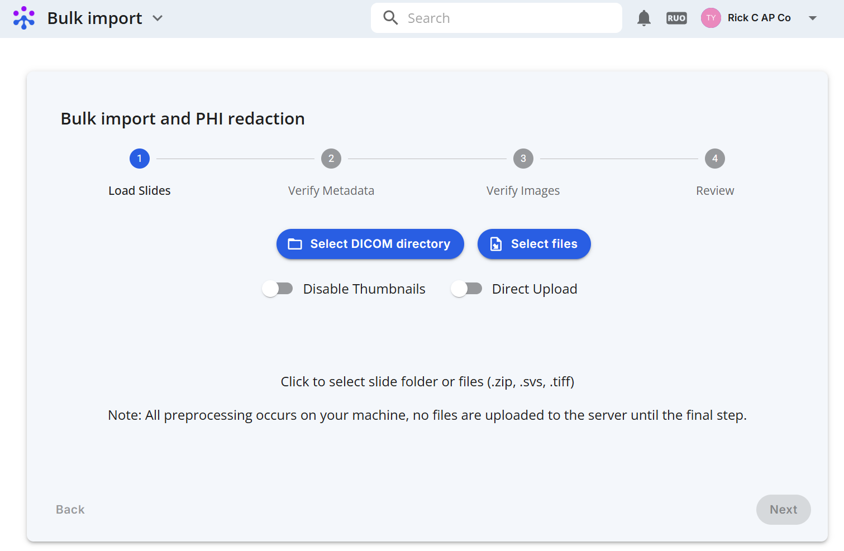This screenshot has width=844, height=551.
Task: Click the folder icon on DICOM button
Action: [295, 244]
